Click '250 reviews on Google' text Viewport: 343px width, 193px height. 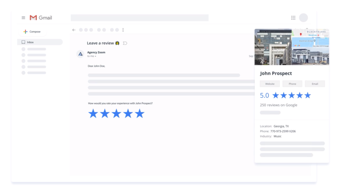coord(278,105)
